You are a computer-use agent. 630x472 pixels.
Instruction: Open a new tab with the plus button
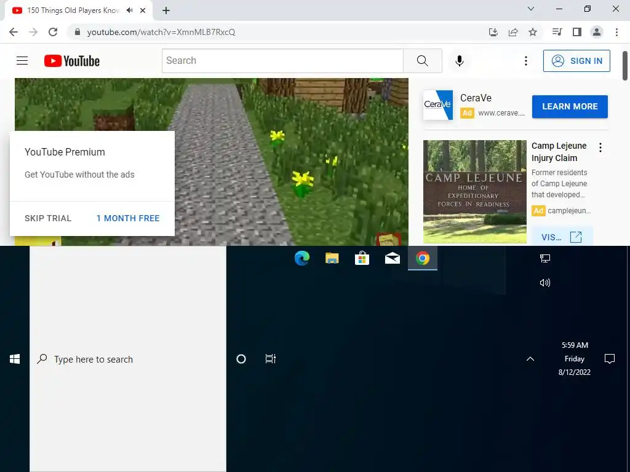coord(166,10)
